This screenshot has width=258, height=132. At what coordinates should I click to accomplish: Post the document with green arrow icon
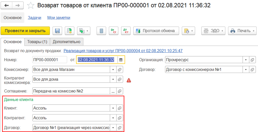pyautogui.click(x=69, y=31)
